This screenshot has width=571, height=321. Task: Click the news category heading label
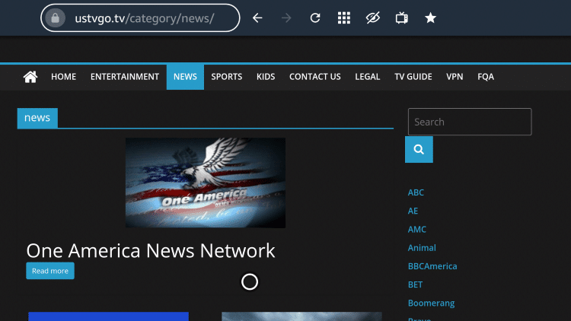pos(37,118)
